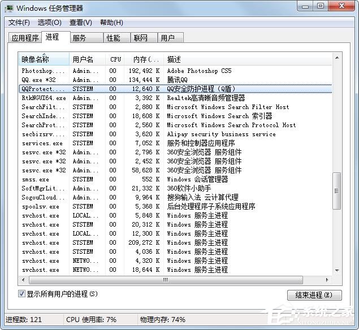This screenshot has width=359, height=330.
Task: Toggle 显示所有用户的进程 checkbox
Action: pos(22,294)
